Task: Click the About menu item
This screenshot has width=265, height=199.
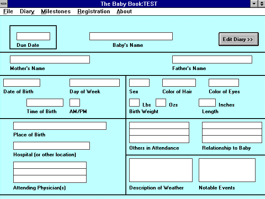Action: coord(124,12)
